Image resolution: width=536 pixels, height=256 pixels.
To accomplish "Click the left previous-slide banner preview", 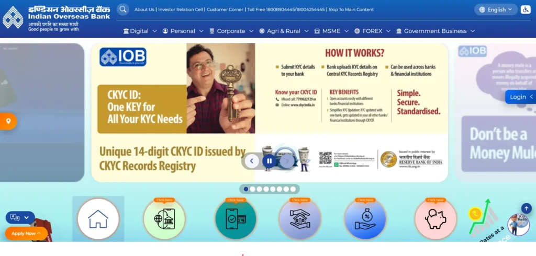I will [x=42, y=112].
